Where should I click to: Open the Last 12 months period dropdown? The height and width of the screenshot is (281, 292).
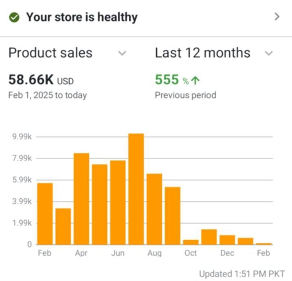[268, 53]
